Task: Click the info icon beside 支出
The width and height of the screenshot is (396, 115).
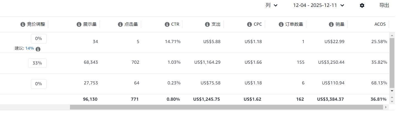Action: (207, 24)
